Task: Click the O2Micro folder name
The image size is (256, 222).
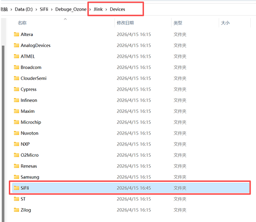Action: 30,155
